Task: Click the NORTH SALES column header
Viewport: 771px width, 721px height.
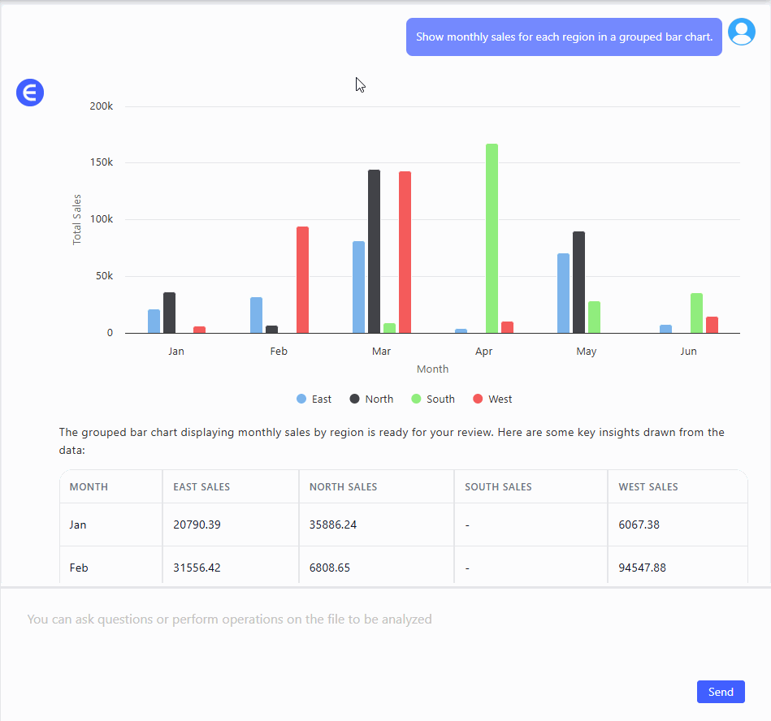Action: coord(343,487)
